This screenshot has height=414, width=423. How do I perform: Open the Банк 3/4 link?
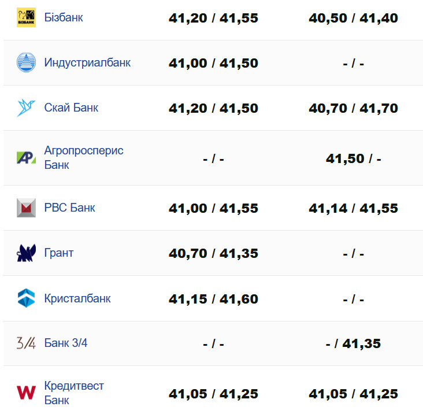coord(66,343)
